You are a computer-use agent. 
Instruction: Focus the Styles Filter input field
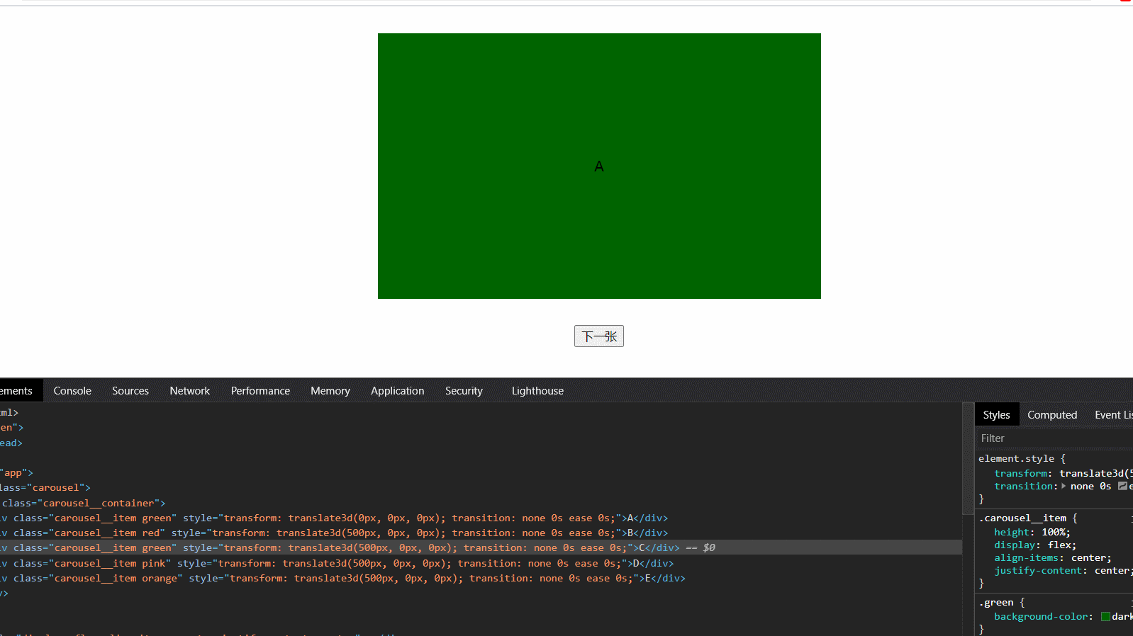click(1054, 438)
